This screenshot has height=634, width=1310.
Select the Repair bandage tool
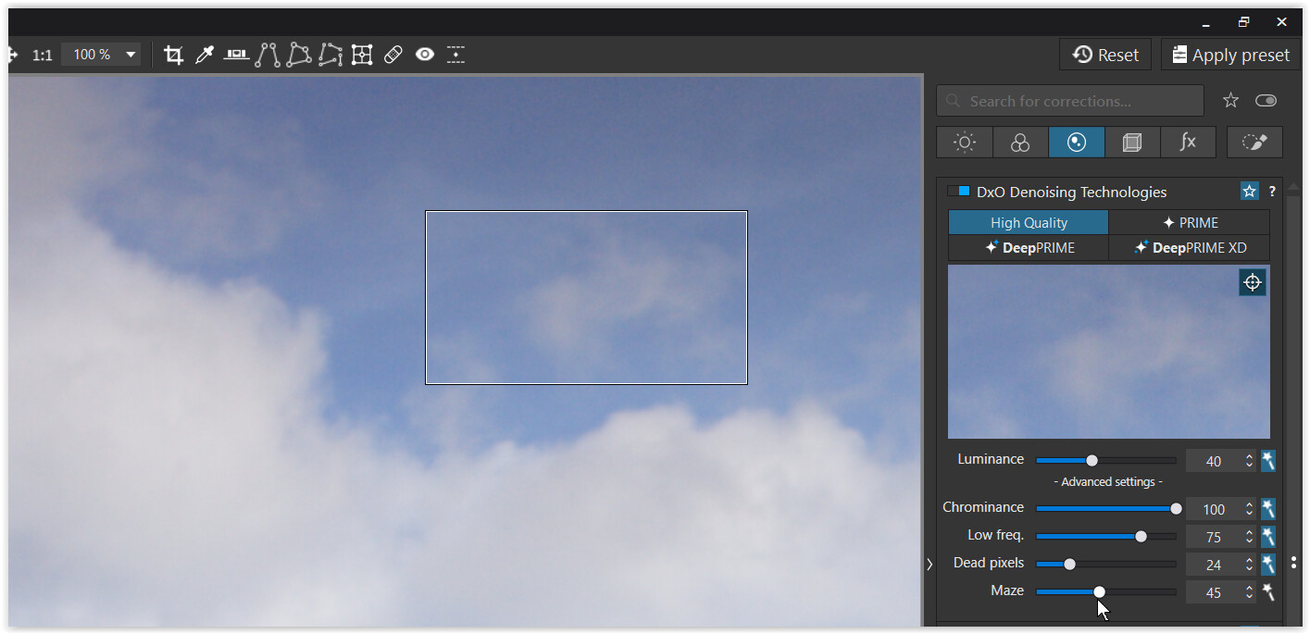point(393,55)
